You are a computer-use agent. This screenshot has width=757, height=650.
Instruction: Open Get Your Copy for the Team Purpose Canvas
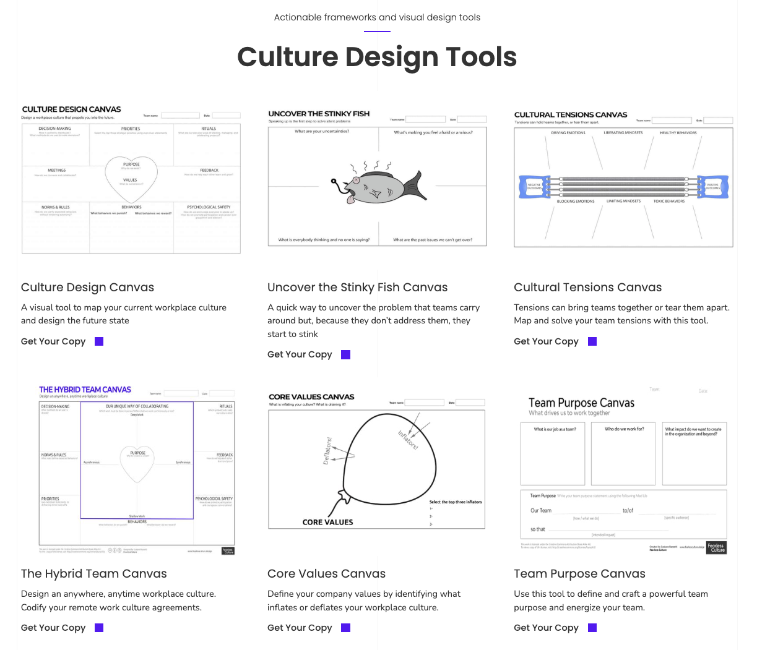pyautogui.click(x=546, y=627)
